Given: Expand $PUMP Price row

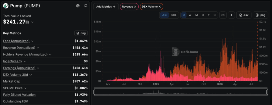Looking at the screenshot, I should (x=25, y=88).
